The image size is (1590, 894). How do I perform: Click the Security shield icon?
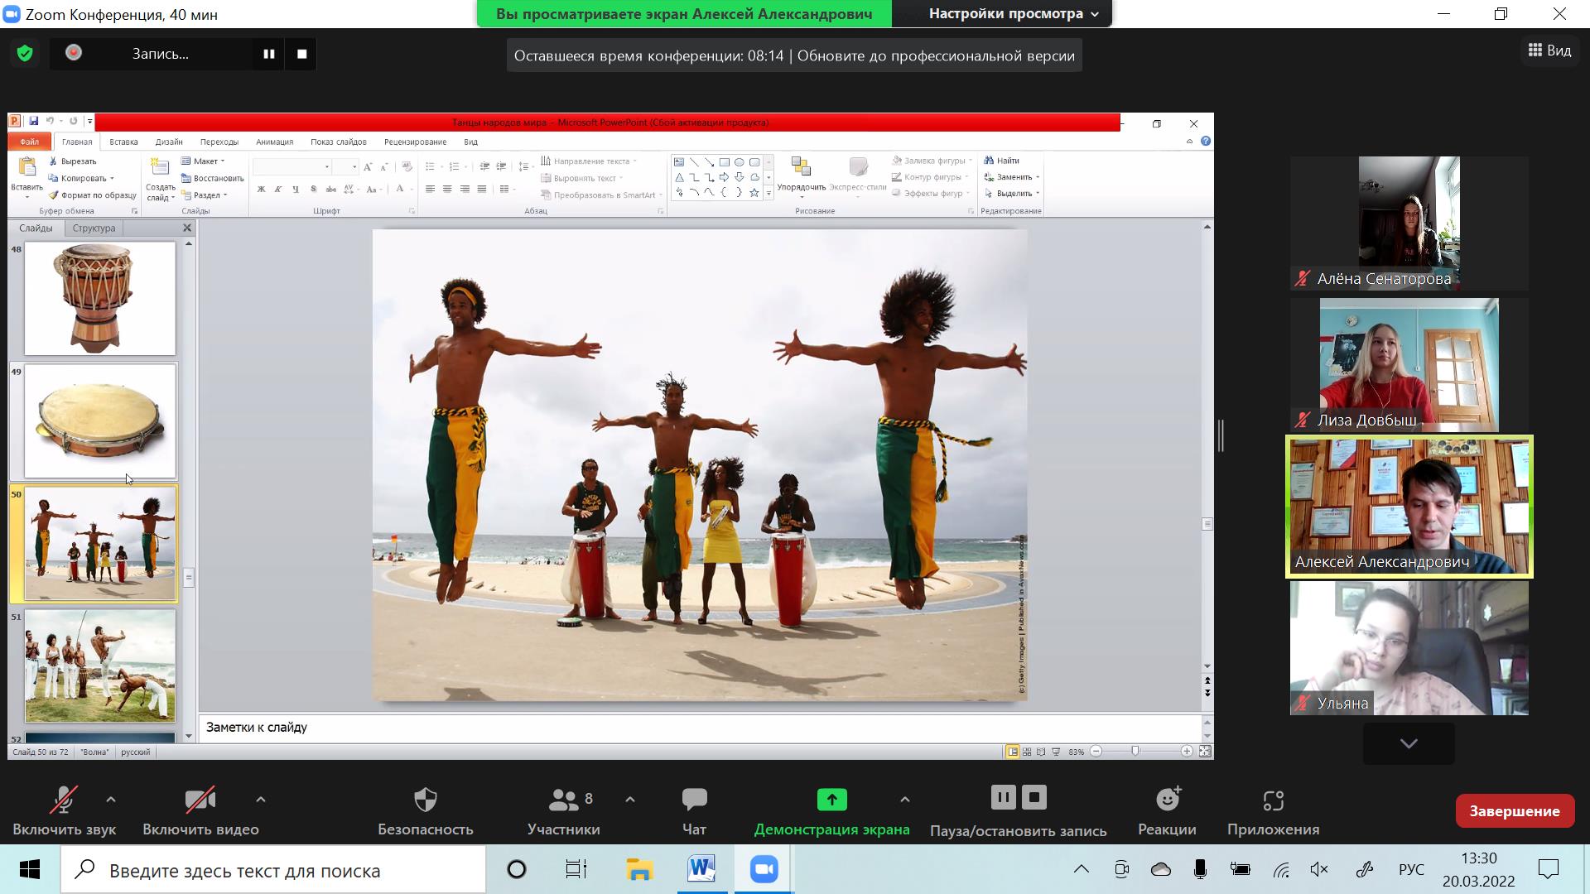coord(425,800)
